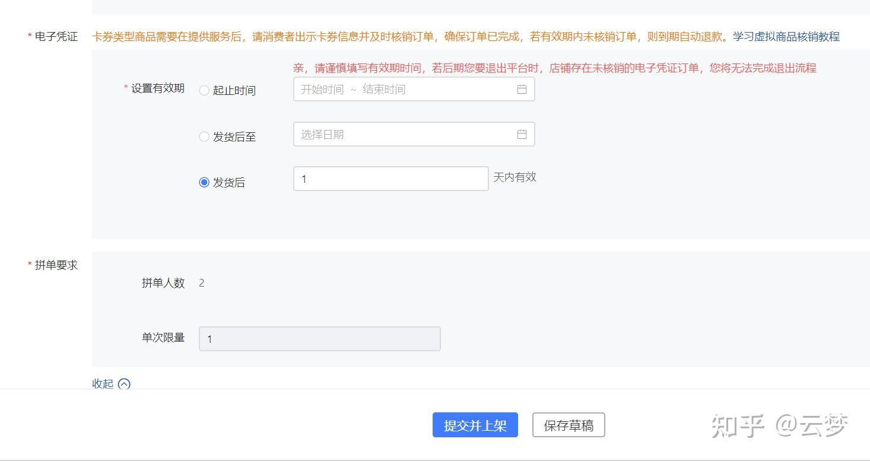Open the 选择日期 date picker field
870x461 pixels.
pos(414,134)
